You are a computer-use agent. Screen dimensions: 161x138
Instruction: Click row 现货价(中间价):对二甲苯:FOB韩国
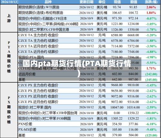coord(89,119)
